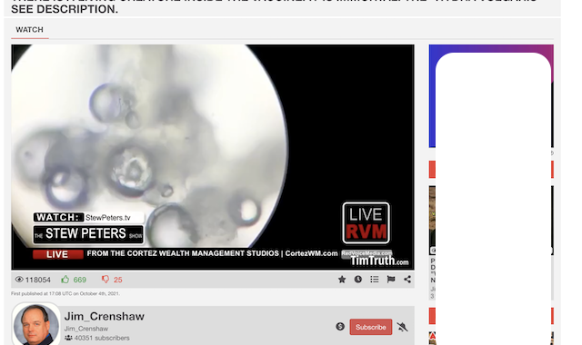Open add-to-playlist list icon

tap(374, 280)
